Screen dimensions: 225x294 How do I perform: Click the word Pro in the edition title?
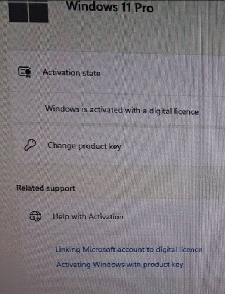[144, 8]
